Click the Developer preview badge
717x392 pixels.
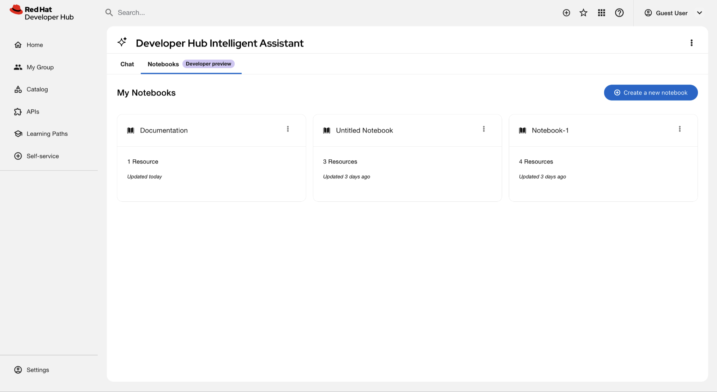point(209,64)
